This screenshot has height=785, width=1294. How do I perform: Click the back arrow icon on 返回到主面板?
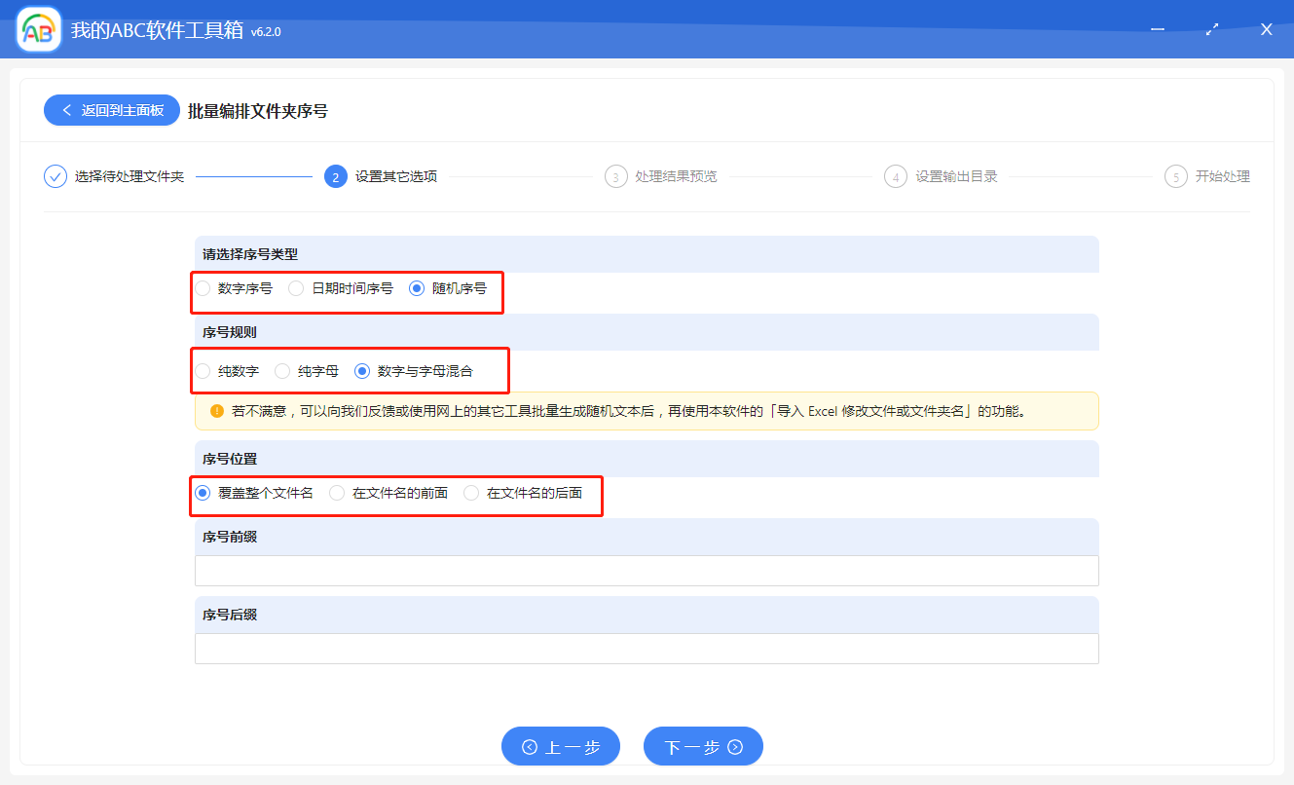tap(66, 110)
